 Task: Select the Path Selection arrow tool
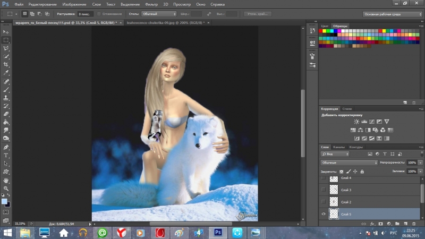click(x=6, y=164)
